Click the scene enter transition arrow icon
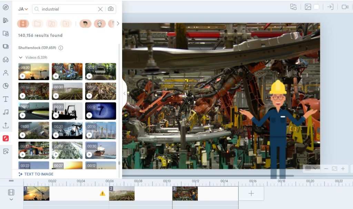The width and height of the screenshot is (353, 209). coord(330,7)
